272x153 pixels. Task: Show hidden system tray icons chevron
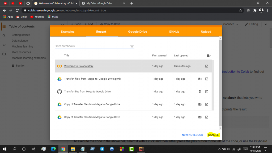(219, 149)
